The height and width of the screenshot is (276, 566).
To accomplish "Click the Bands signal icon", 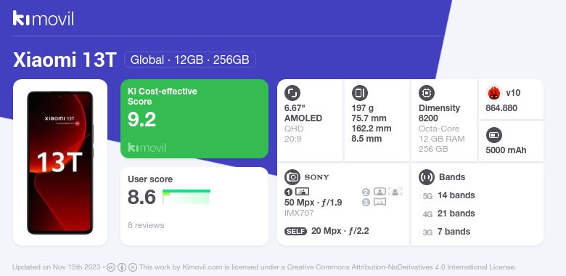I will (427, 177).
